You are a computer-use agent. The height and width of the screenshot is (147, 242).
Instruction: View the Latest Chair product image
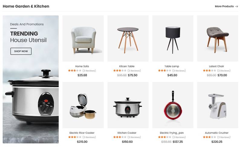(217, 38)
